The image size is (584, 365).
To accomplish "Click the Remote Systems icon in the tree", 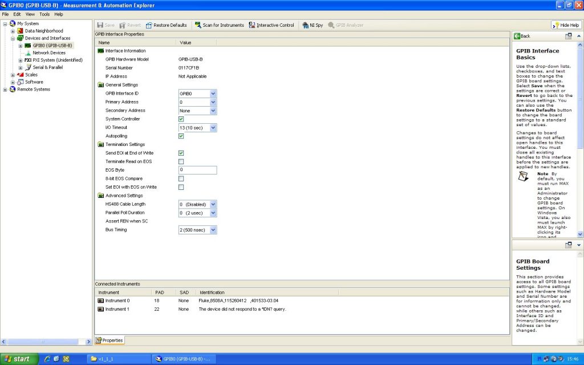I will pos(13,89).
